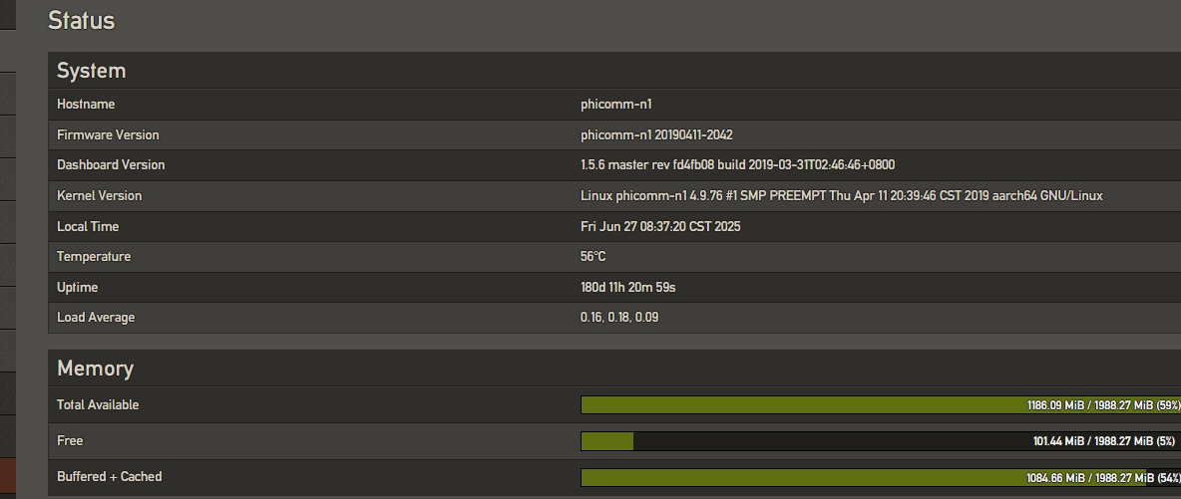Screen dimensions: 1181x499
Task: Select the Temperature label
Action: pos(94,257)
